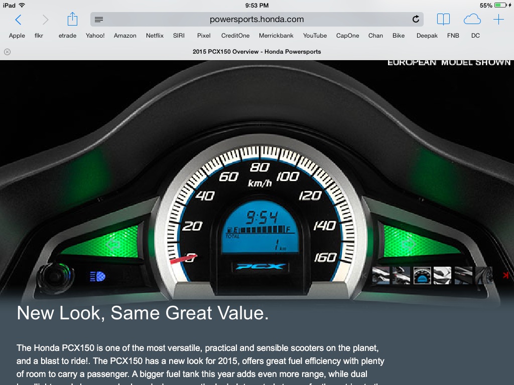
Task: Open the flkr bookmark
Action: (x=39, y=36)
